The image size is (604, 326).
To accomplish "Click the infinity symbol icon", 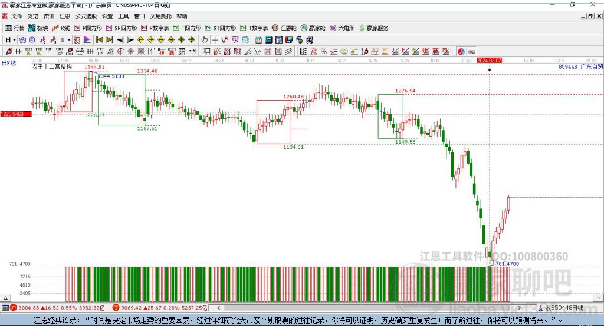I will tap(472, 52).
